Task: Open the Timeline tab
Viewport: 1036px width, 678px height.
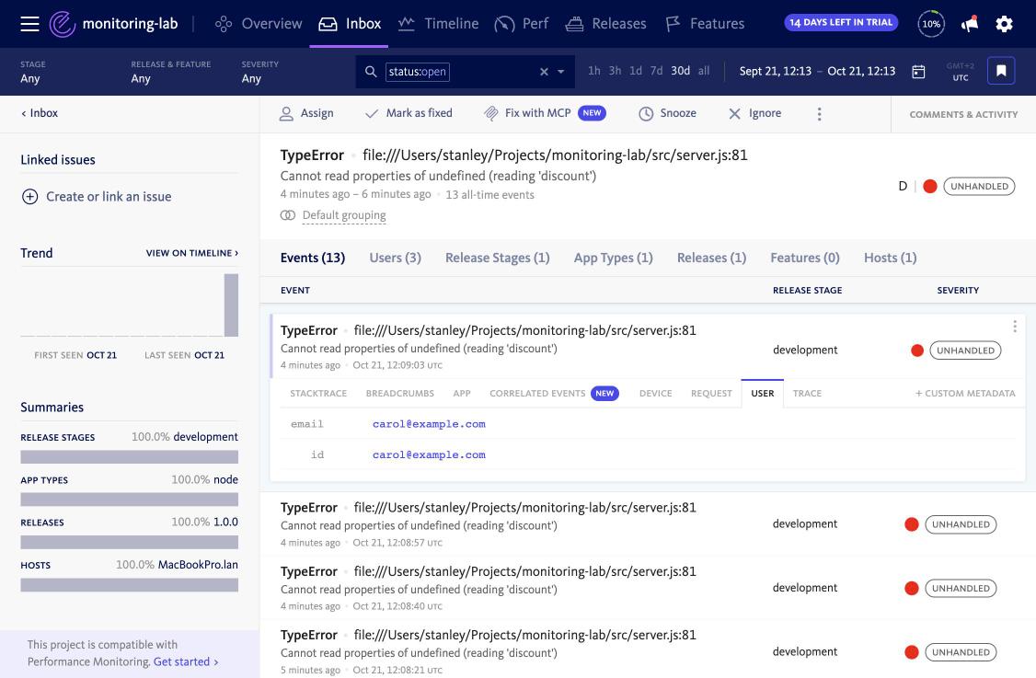Action: coord(438,24)
